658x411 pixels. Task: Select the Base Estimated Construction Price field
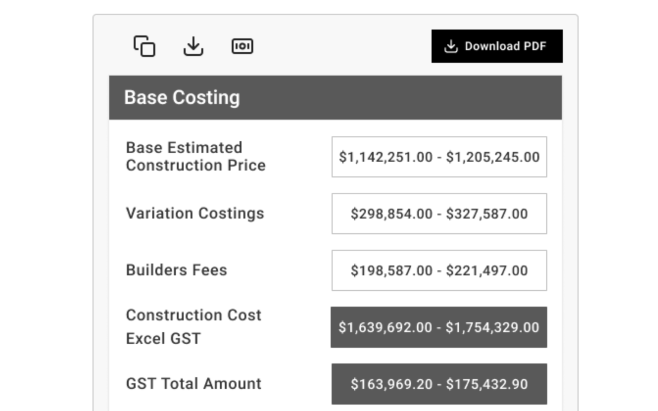[439, 157]
